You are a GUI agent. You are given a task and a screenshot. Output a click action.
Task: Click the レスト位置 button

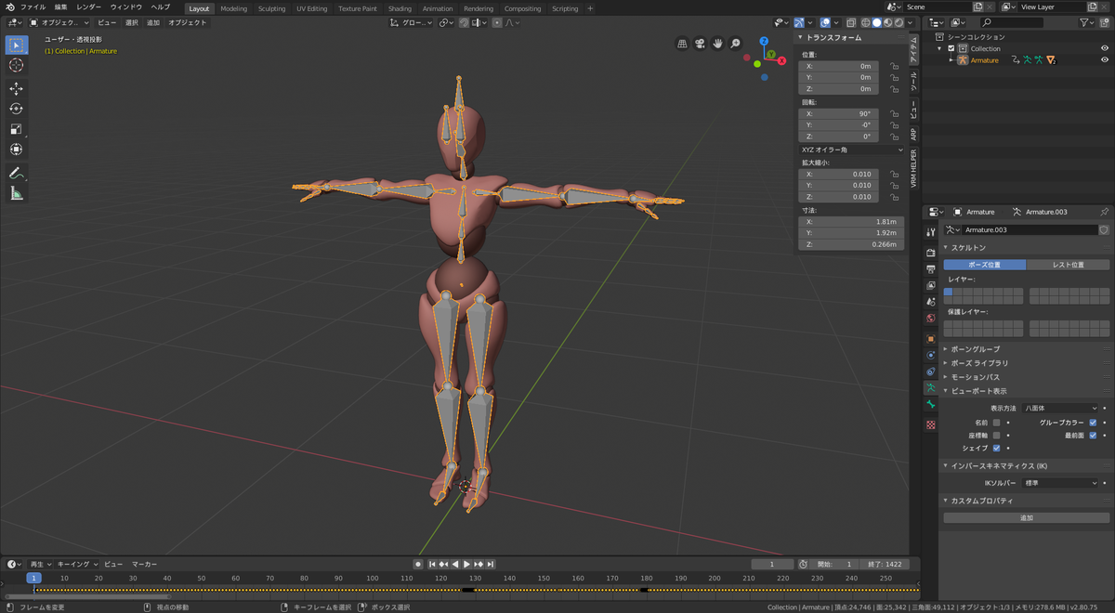click(x=1068, y=265)
